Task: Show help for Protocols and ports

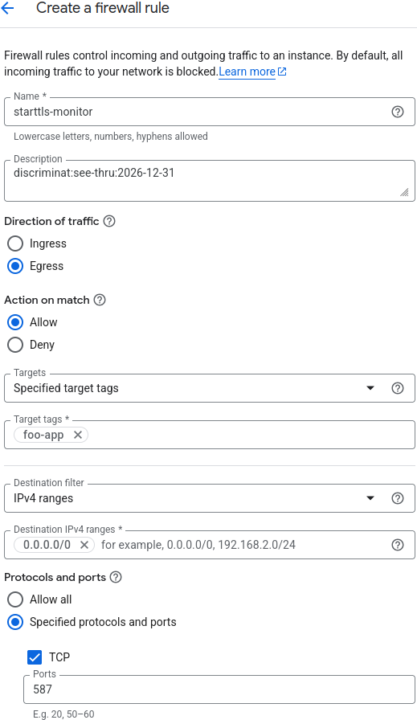Action: click(x=116, y=577)
